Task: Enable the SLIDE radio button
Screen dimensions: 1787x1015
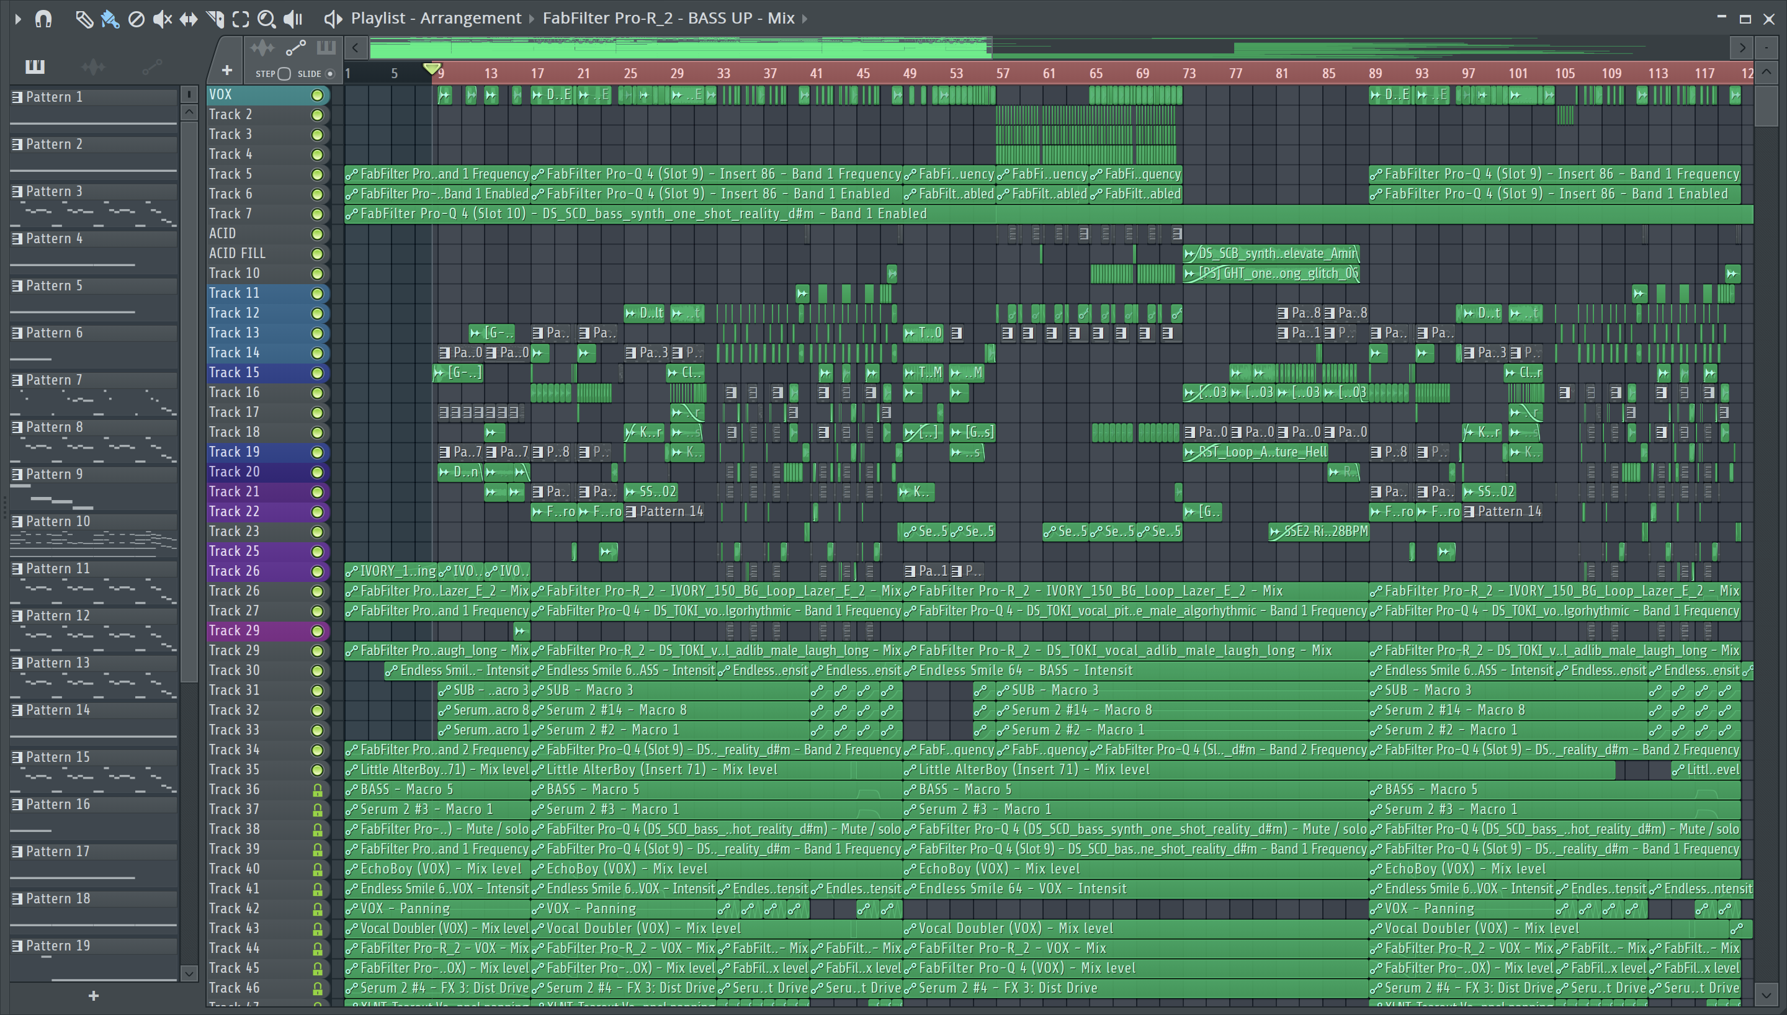Action: point(329,74)
